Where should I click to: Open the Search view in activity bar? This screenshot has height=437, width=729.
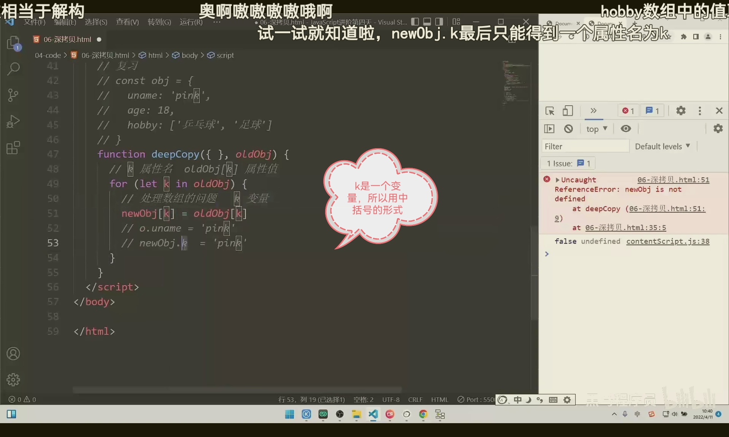(x=13, y=68)
